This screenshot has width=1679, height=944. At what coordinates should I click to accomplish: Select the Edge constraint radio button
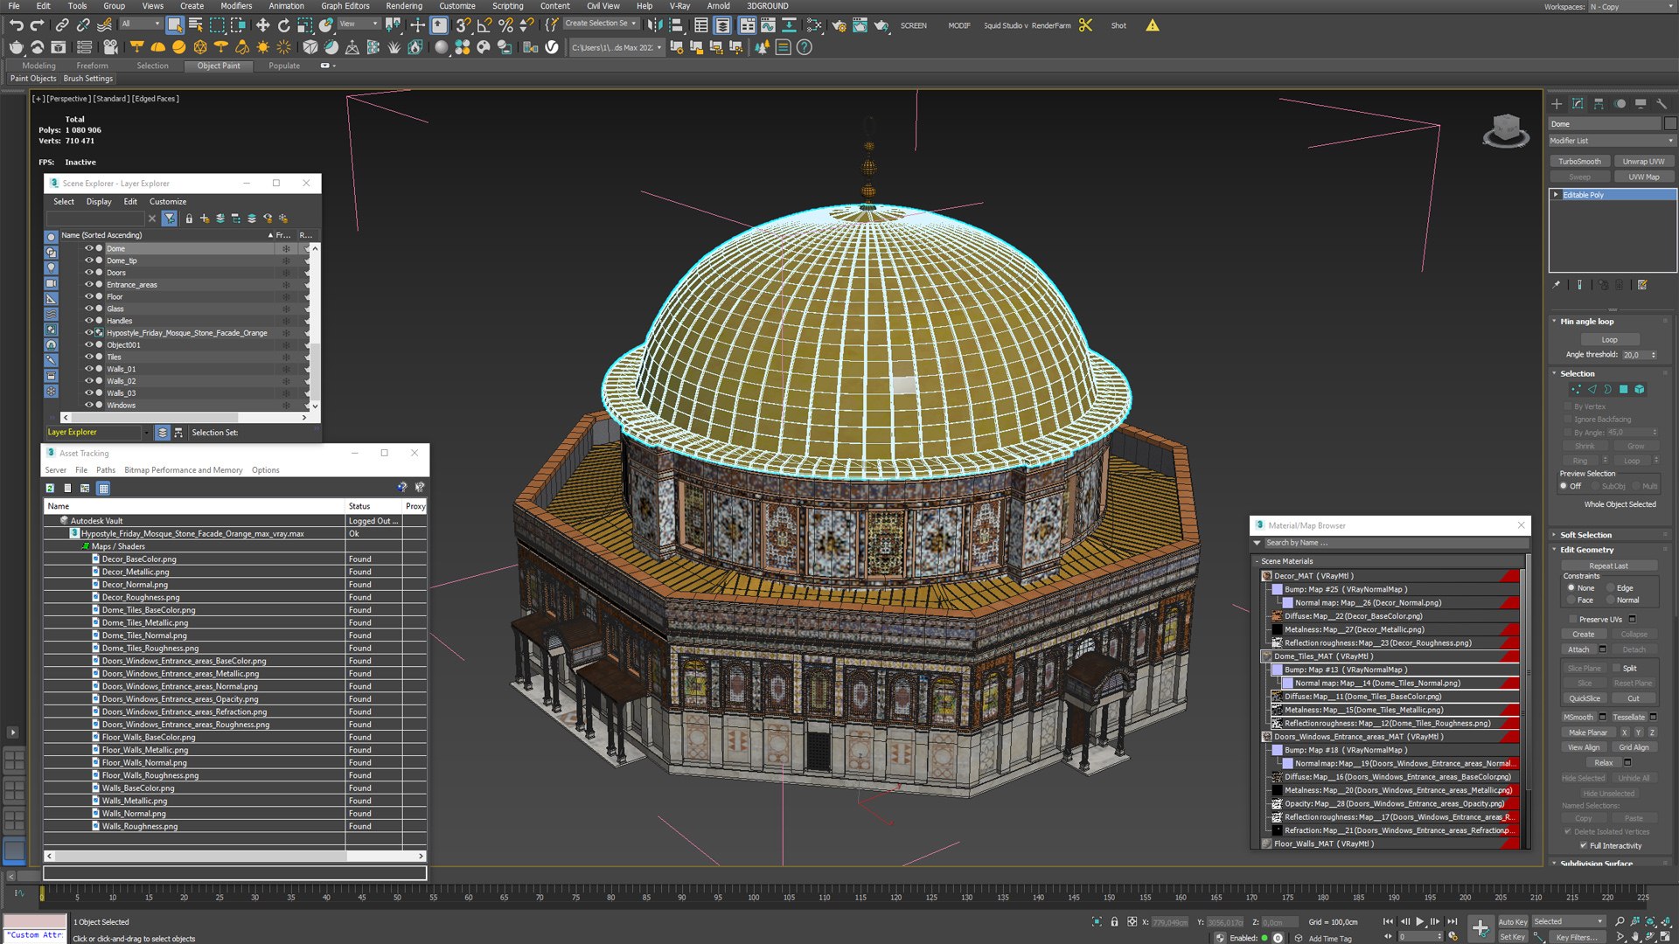tap(1610, 588)
